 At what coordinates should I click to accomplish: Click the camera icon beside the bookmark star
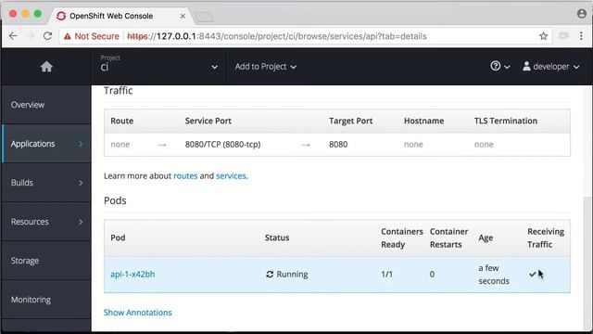pyautogui.click(x=564, y=36)
